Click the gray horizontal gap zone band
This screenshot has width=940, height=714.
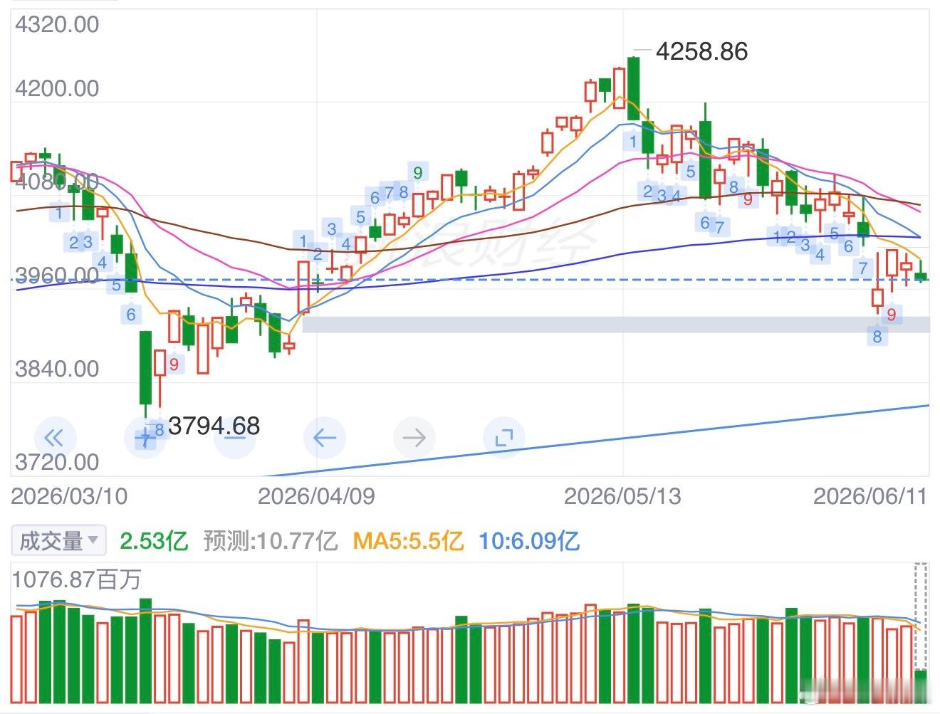tap(616, 325)
